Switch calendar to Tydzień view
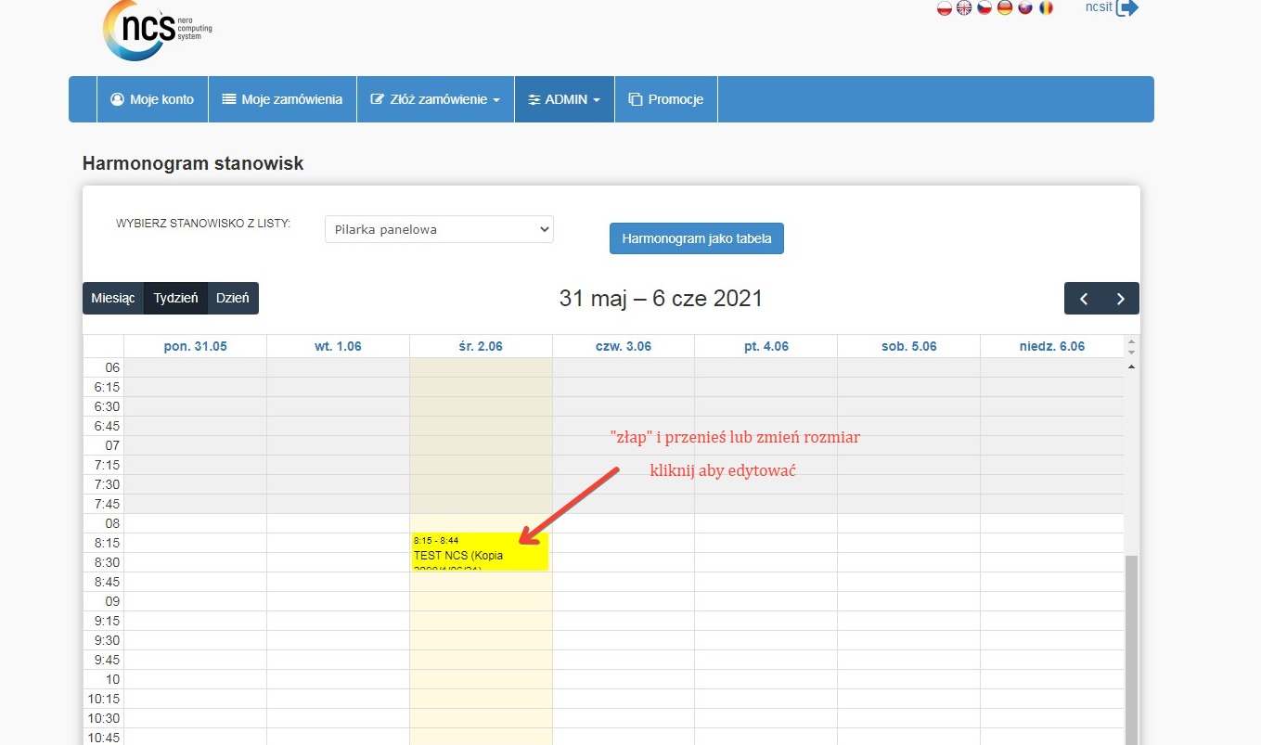 click(x=175, y=299)
